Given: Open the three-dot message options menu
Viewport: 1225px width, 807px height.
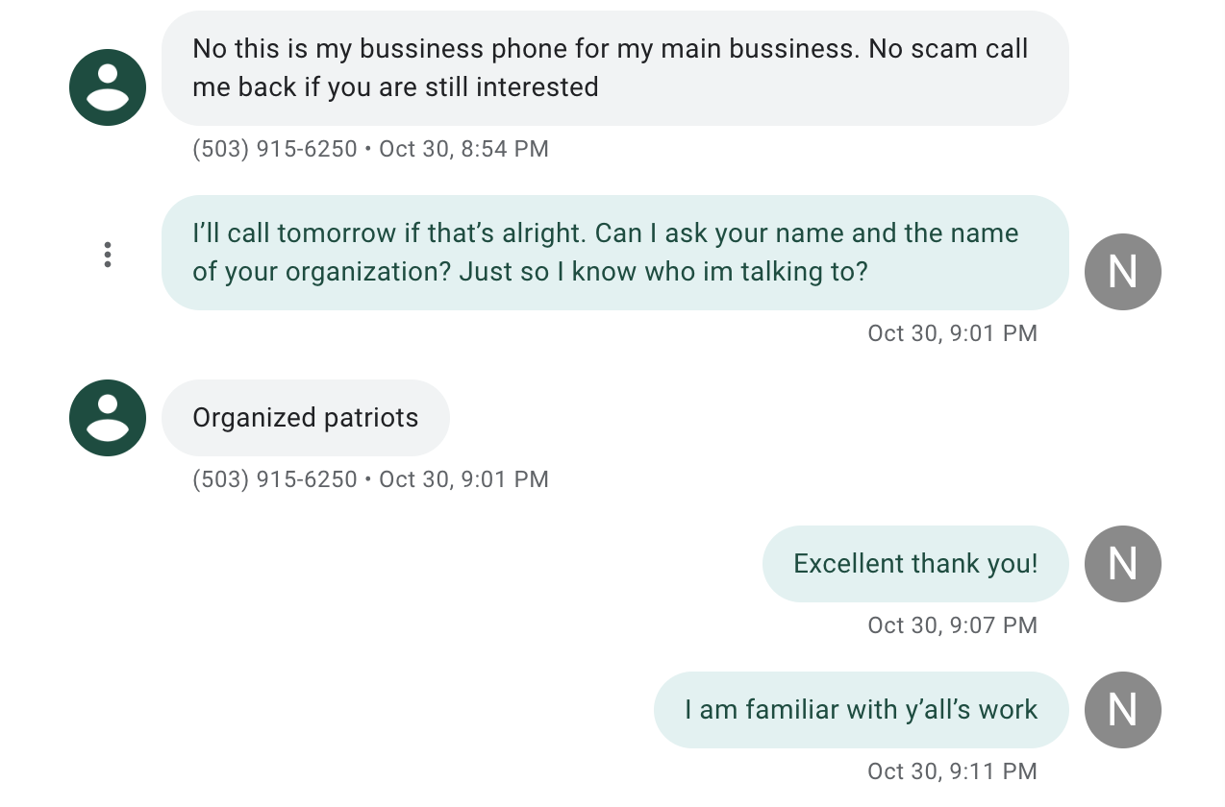Looking at the screenshot, I should 108,255.
